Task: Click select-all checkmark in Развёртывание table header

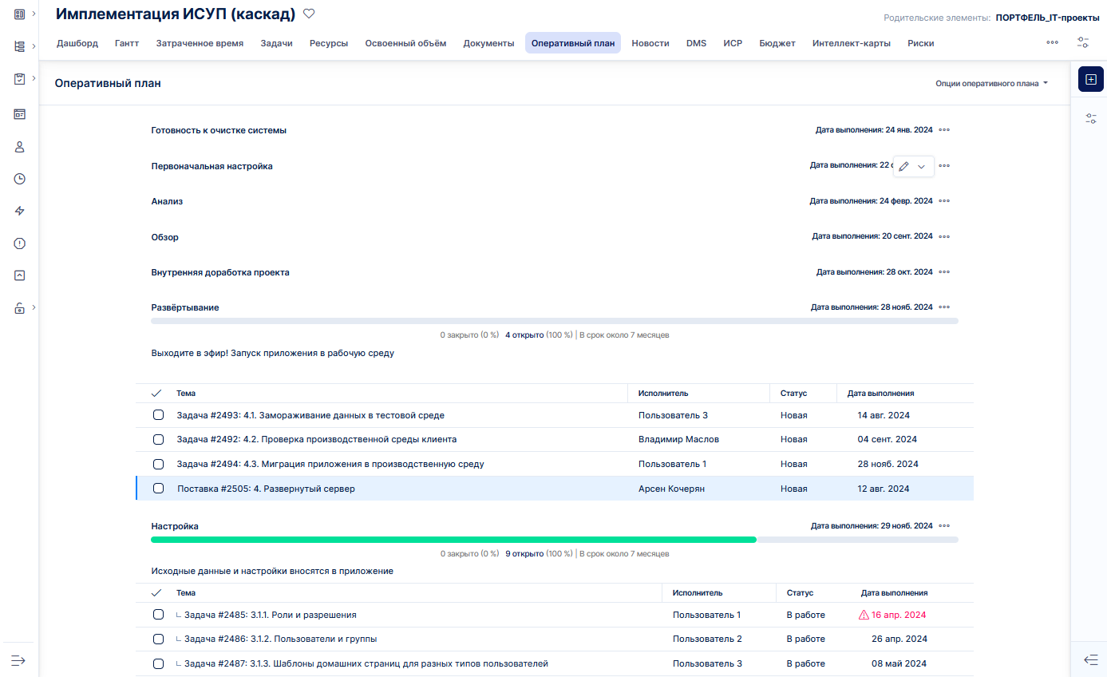Action: click(x=156, y=393)
